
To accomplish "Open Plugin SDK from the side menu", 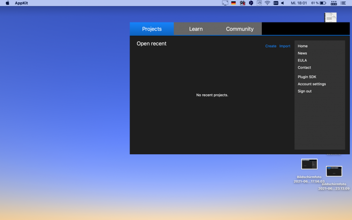I will click(307, 76).
